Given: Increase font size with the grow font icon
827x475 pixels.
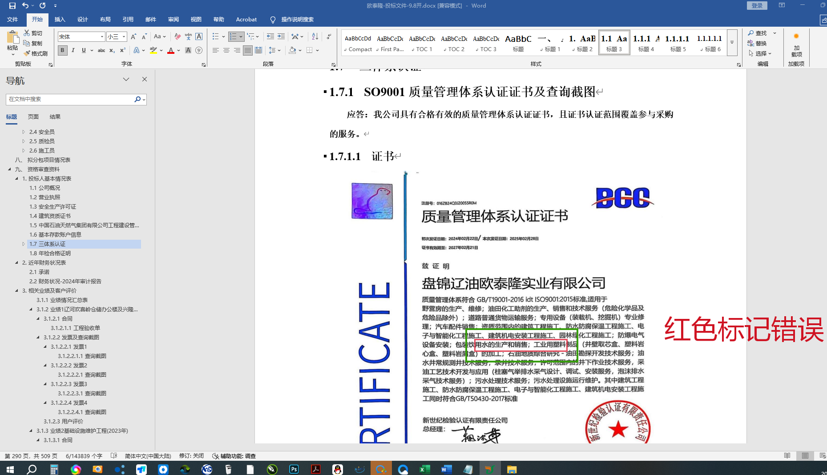Looking at the screenshot, I should point(133,36).
